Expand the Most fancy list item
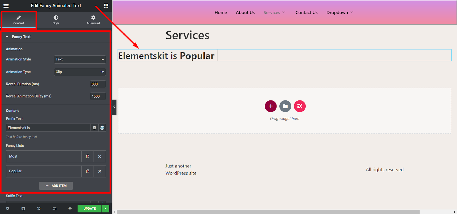 coord(44,156)
